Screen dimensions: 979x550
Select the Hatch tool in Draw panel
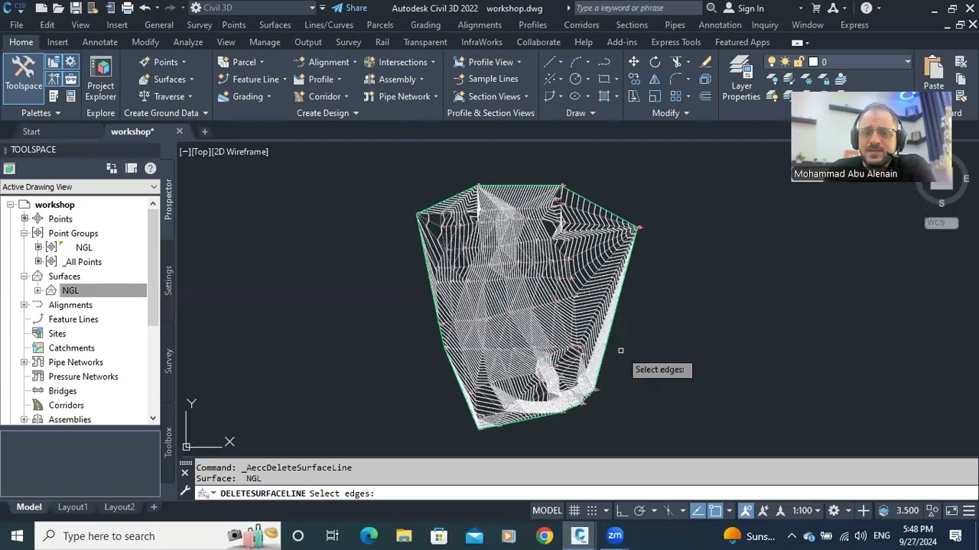604,96
